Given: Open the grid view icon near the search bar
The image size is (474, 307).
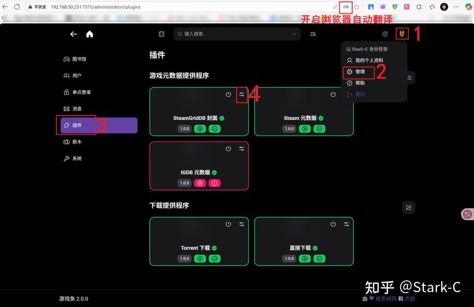Looking at the screenshot, I should coord(161,34).
